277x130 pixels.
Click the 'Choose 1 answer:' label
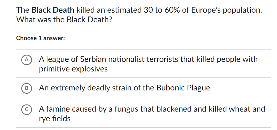pos(41,38)
